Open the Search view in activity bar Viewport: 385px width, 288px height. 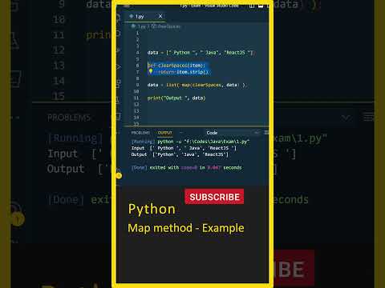[118, 34]
